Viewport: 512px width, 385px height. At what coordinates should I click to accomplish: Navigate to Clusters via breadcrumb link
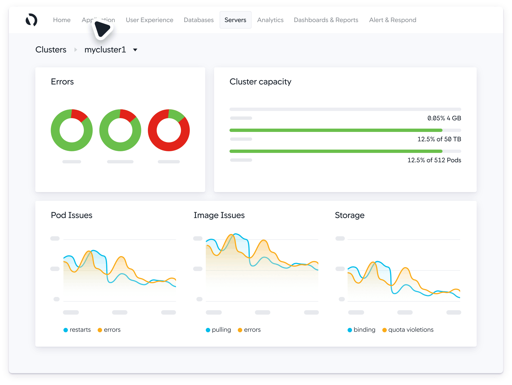click(x=51, y=50)
